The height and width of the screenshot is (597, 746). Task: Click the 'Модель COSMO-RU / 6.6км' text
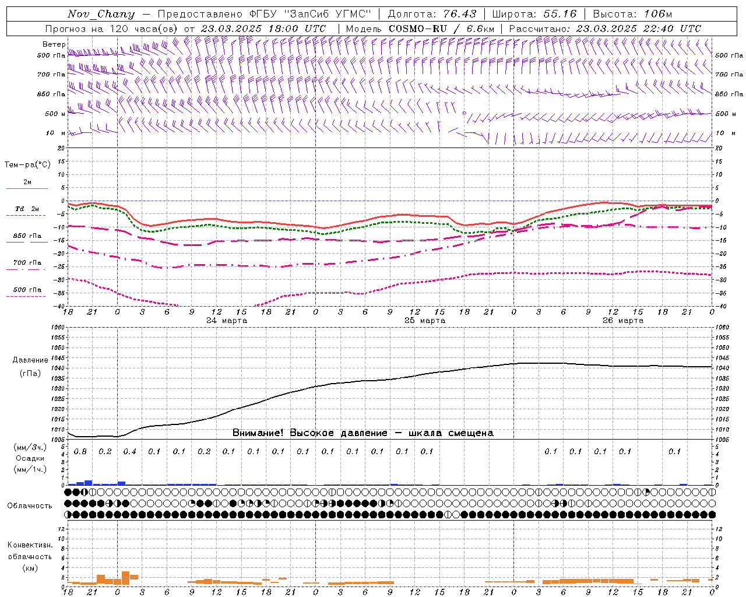pos(420,29)
